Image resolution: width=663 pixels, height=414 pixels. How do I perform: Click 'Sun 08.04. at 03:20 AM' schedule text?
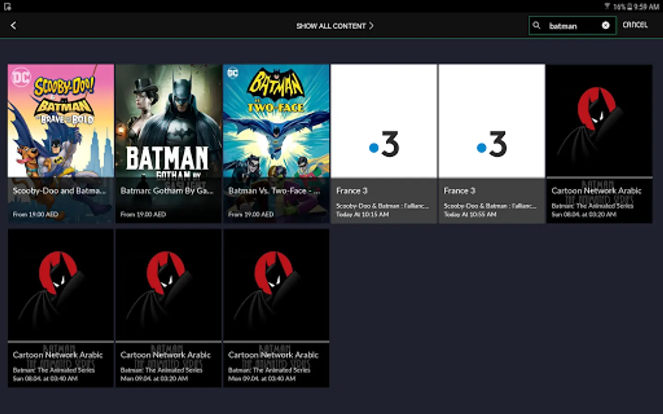pyautogui.click(x=584, y=214)
